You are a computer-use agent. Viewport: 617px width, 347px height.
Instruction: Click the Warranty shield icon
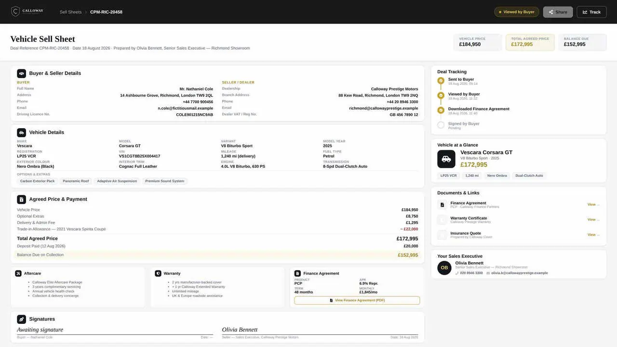click(158, 273)
